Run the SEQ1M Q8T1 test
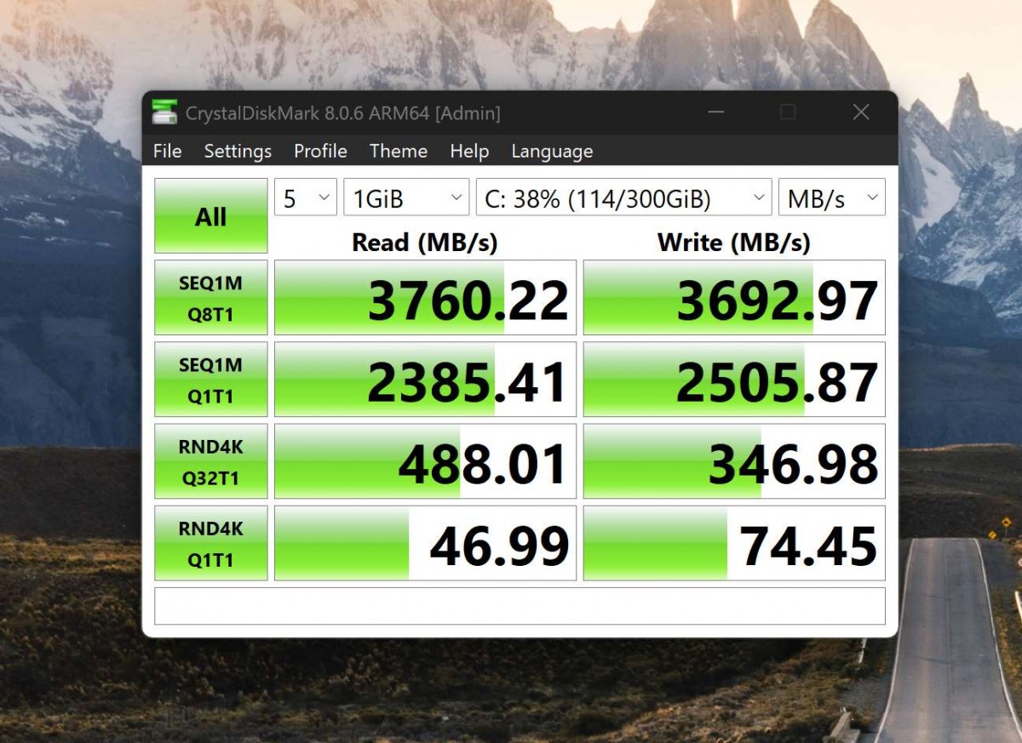 [x=211, y=298]
